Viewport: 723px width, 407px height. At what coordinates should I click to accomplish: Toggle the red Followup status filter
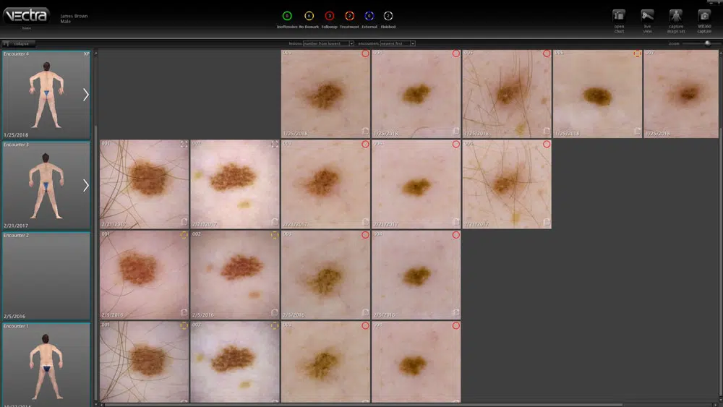coord(329,15)
